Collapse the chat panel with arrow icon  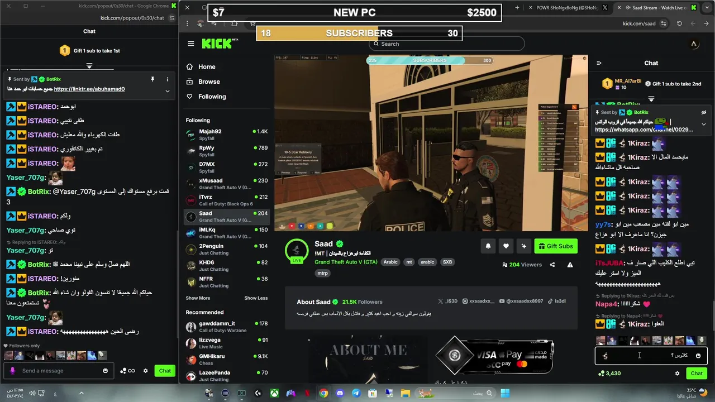pos(599,63)
